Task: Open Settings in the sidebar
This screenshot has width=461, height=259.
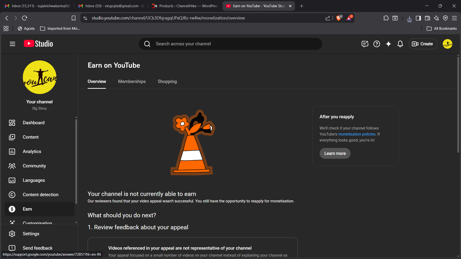Action: point(31,234)
